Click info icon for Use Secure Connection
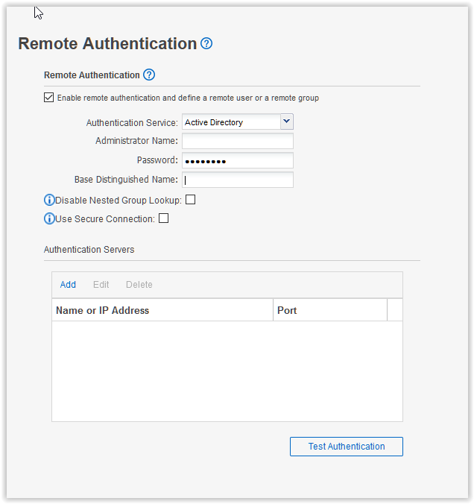 [x=50, y=219]
